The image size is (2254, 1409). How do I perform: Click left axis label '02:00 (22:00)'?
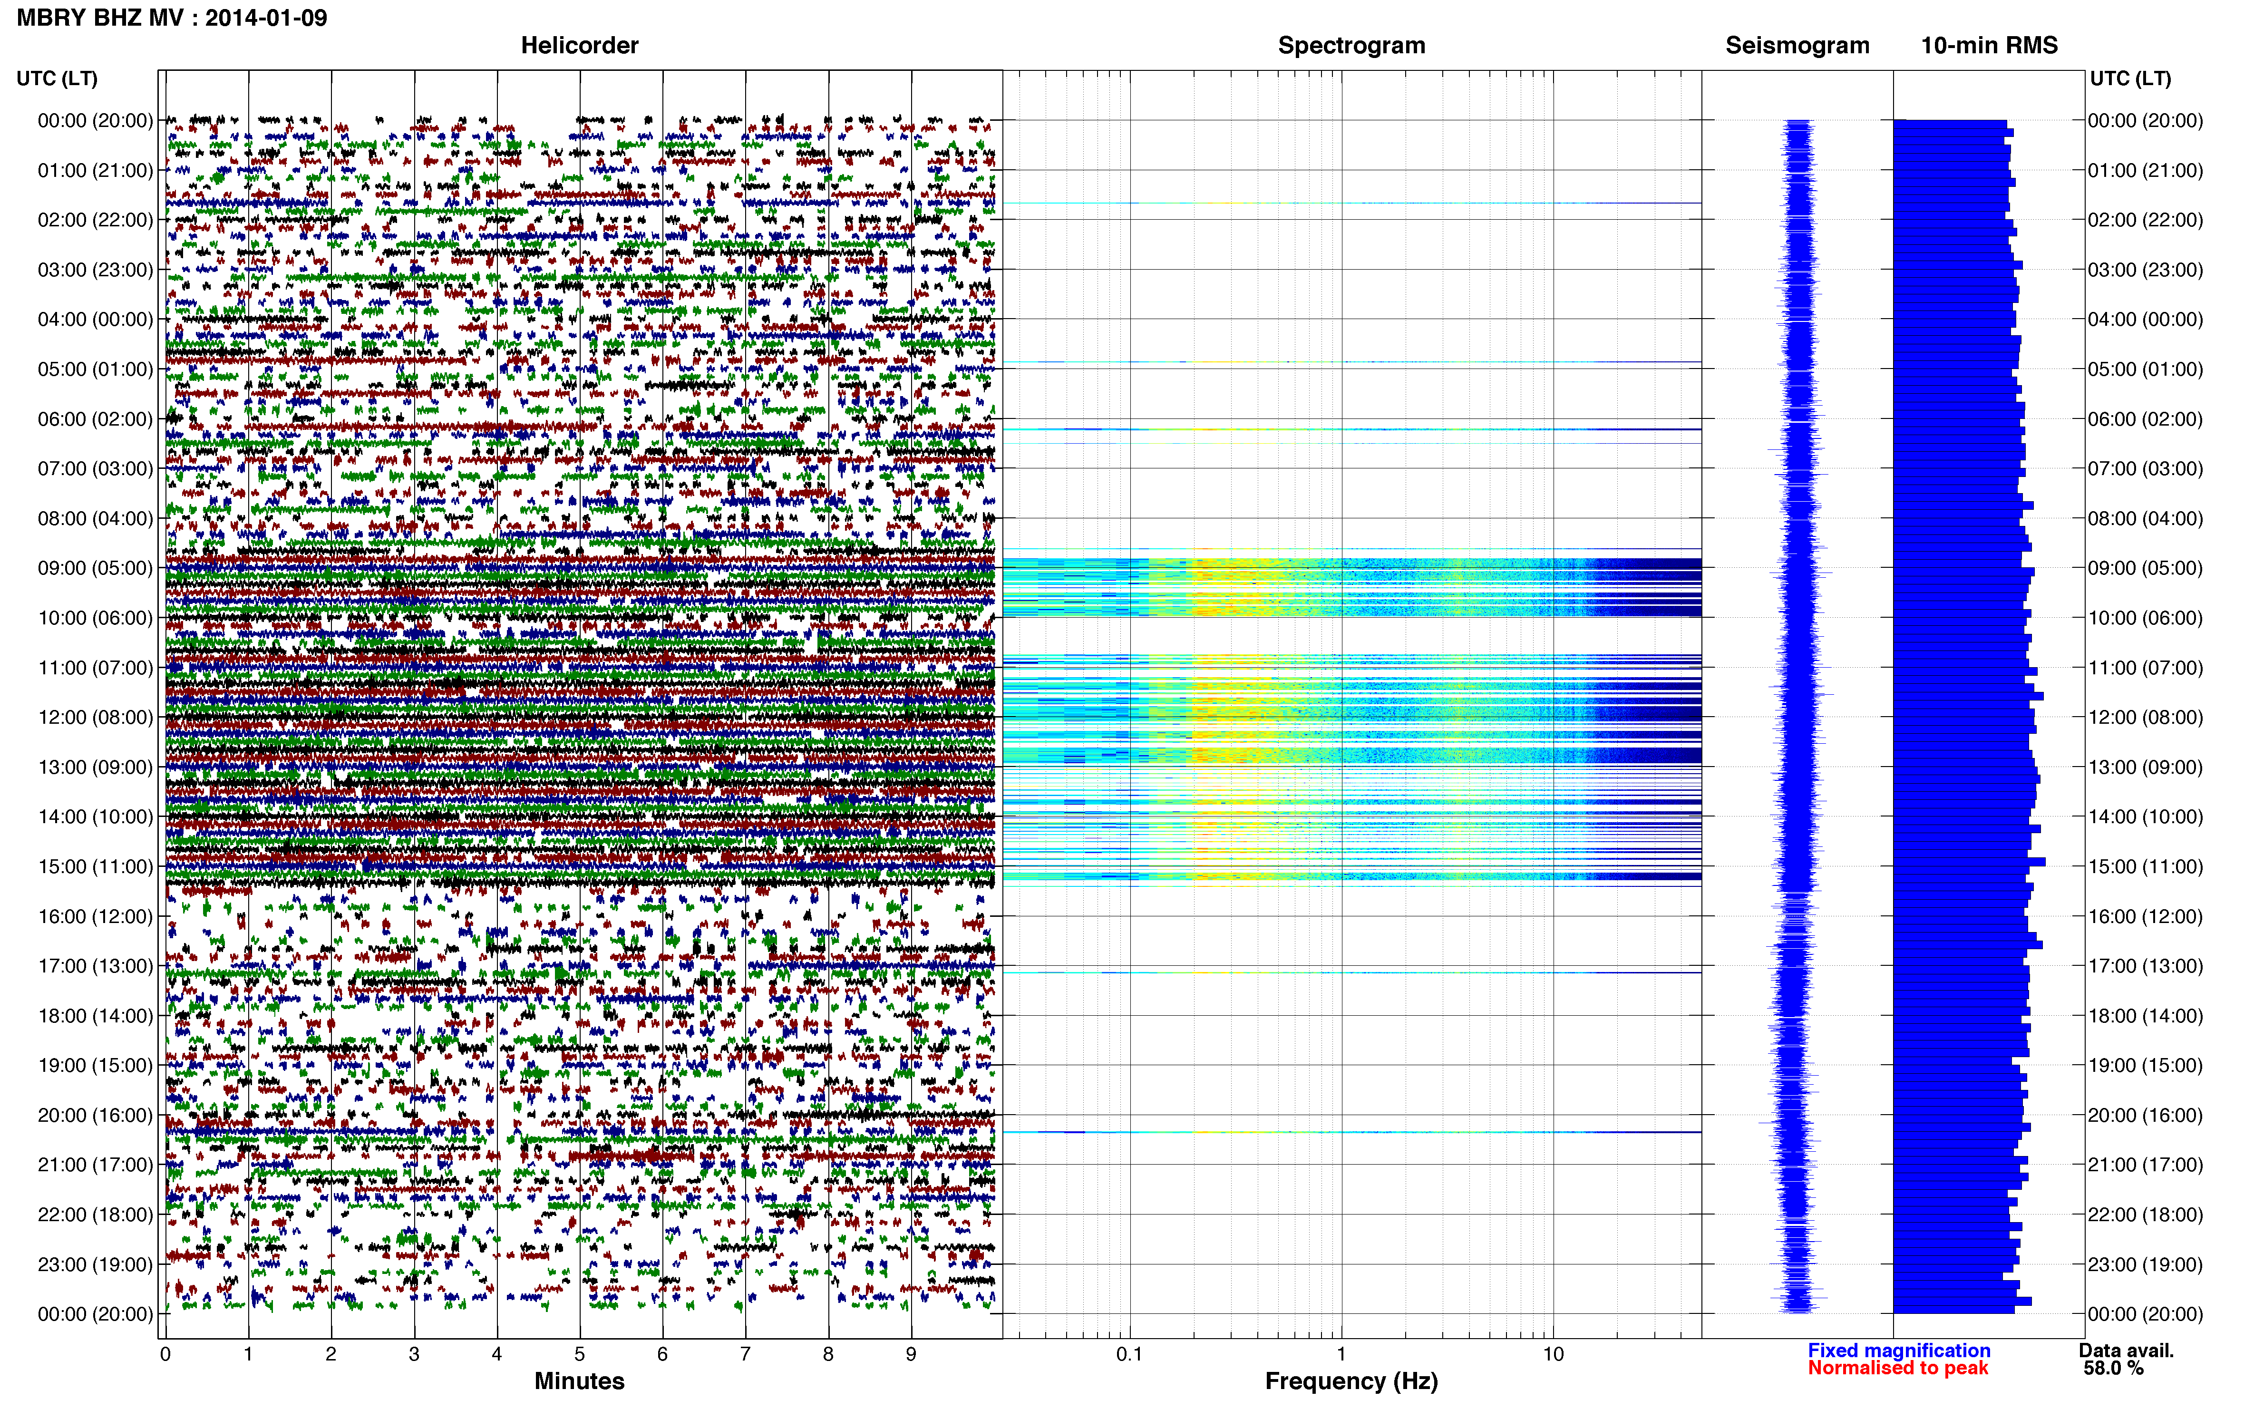coord(95,220)
